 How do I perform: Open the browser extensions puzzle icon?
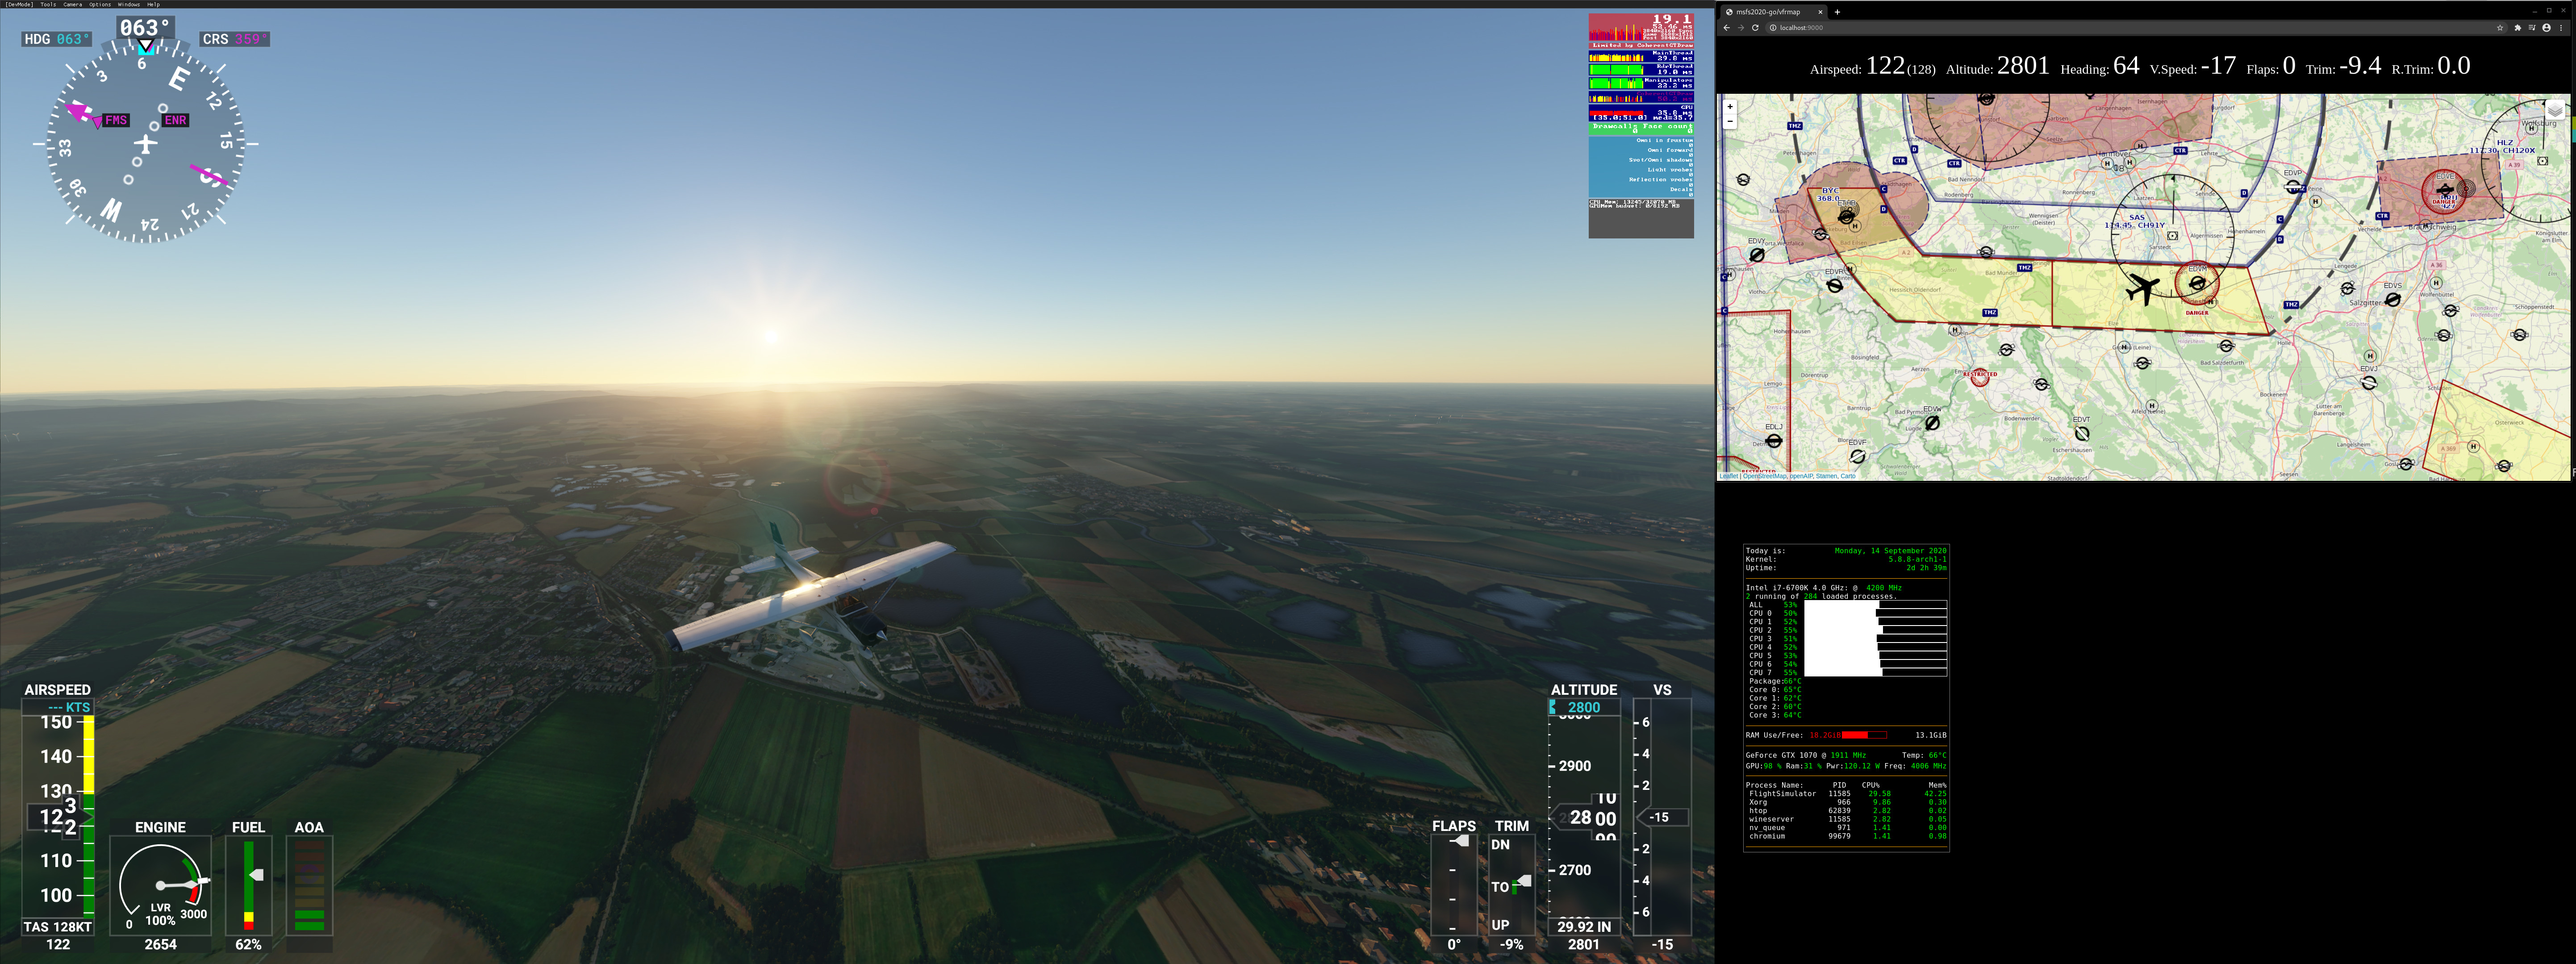tap(2517, 28)
